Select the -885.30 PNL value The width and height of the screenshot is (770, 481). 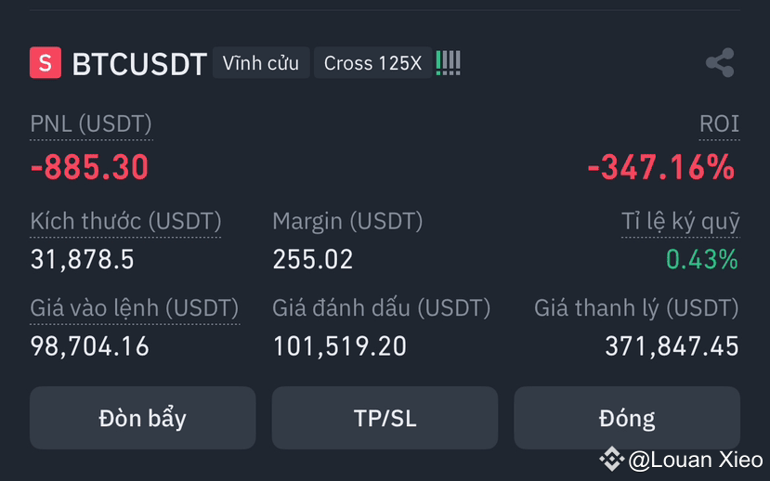click(89, 167)
